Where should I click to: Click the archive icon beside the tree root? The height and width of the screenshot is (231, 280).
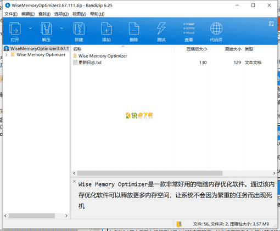7,48
